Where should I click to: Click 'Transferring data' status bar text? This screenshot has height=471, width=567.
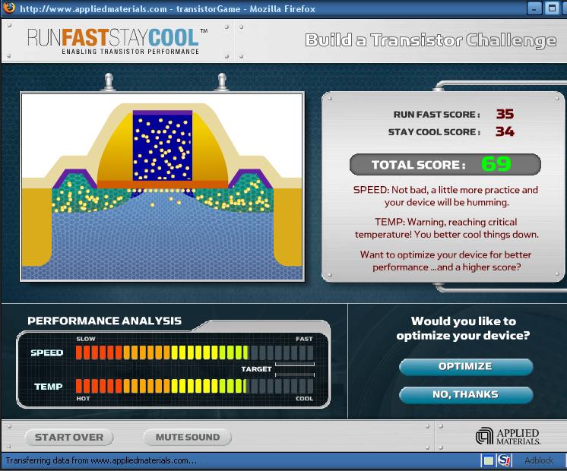click(x=101, y=460)
